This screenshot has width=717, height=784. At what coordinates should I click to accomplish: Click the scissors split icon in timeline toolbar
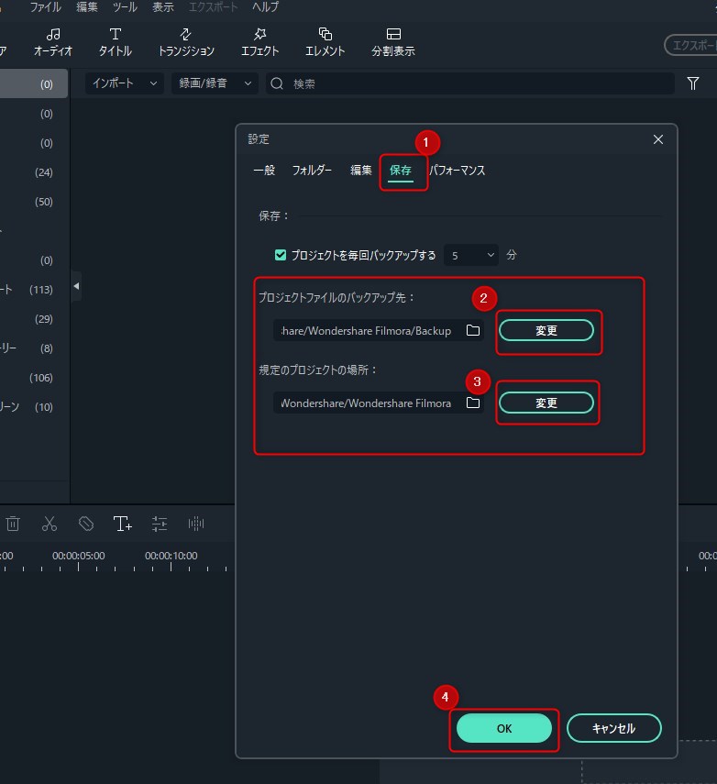point(50,524)
